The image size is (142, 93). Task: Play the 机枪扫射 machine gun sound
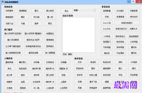[x=107, y=75]
